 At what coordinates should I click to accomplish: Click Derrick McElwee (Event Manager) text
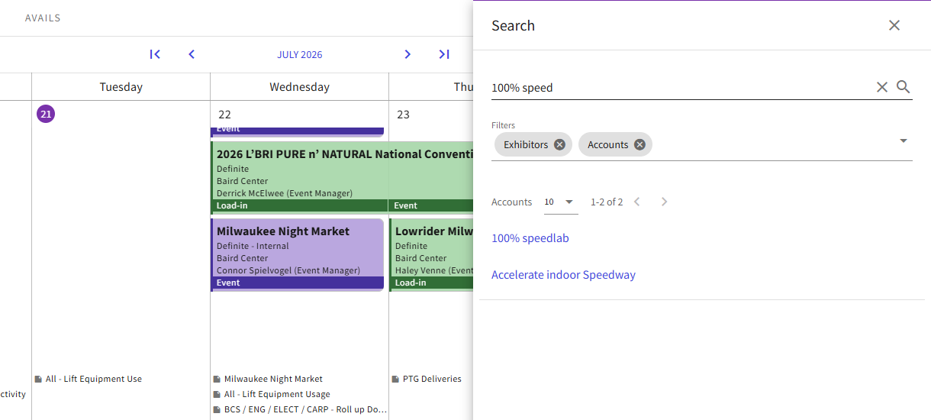click(x=285, y=193)
